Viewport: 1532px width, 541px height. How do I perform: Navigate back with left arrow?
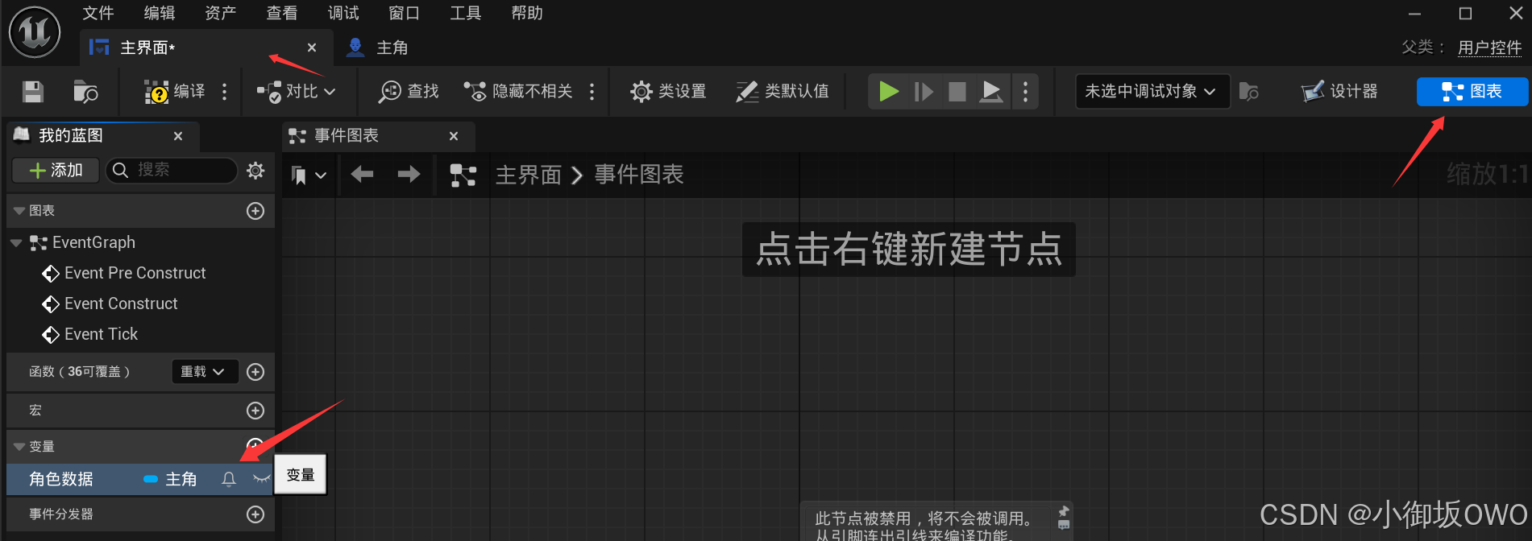[x=362, y=174]
